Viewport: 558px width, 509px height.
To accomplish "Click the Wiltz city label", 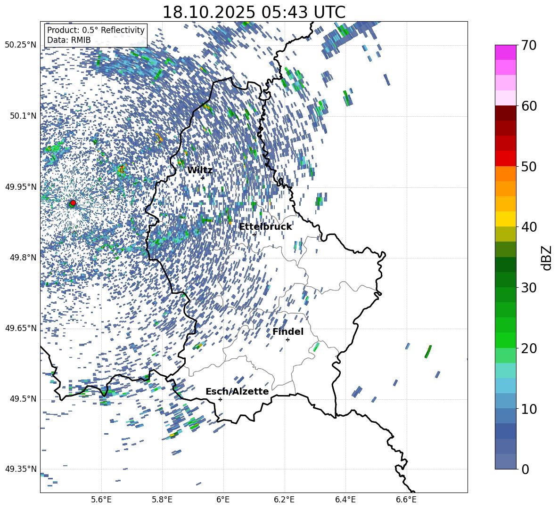I will [200, 170].
